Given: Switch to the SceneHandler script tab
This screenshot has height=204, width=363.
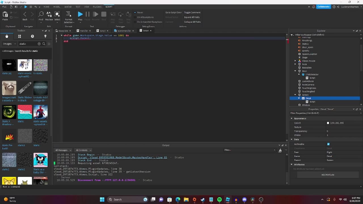Looking at the screenshot, I should [124, 31].
